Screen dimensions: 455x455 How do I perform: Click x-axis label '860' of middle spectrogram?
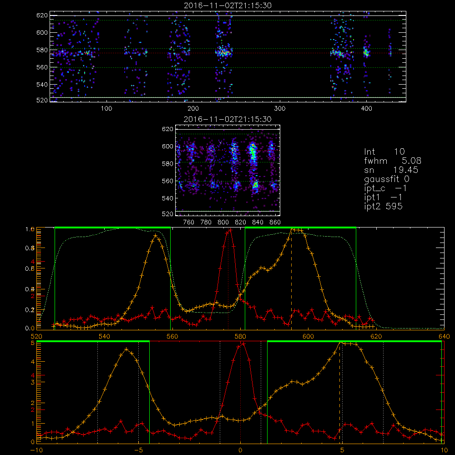275,222
